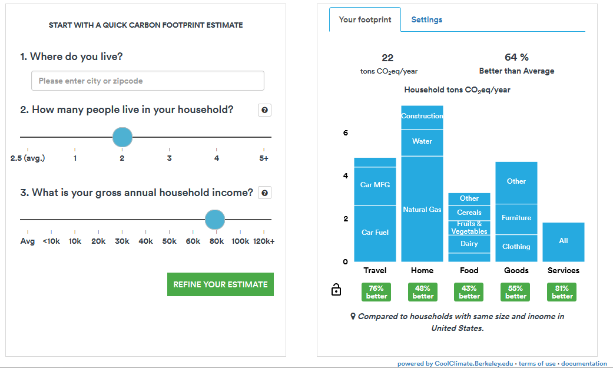Image resolution: width=613 pixels, height=368 pixels.
Task: Open the terms of use link
Action: tap(536, 364)
